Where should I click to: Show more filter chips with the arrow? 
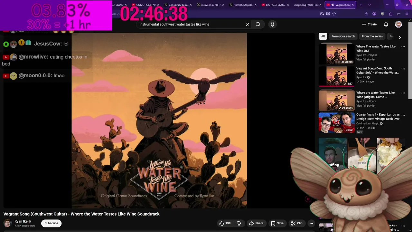click(400, 37)
